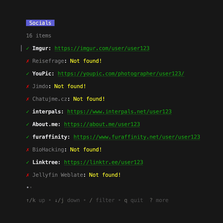223x223 pixels.
Task: Click the red X beside Chatujme.cz
Action: tap(28, 99)
